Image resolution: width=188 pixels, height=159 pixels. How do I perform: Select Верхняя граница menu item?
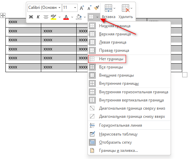[129, 34]
